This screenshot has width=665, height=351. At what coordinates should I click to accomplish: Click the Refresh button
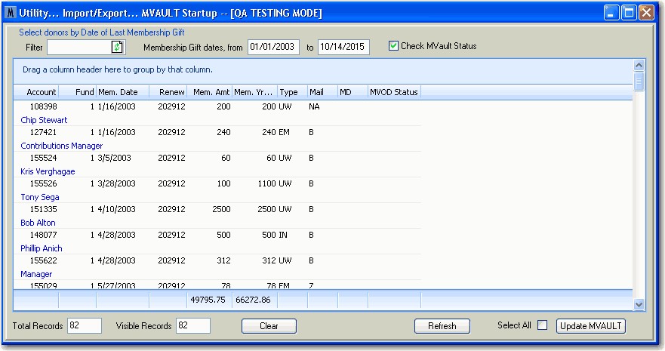click(442, 326)
